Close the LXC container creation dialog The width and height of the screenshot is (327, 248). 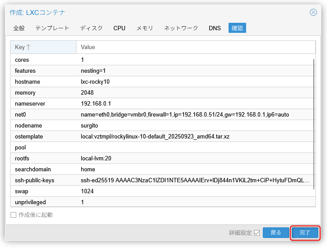click(313, 12)
